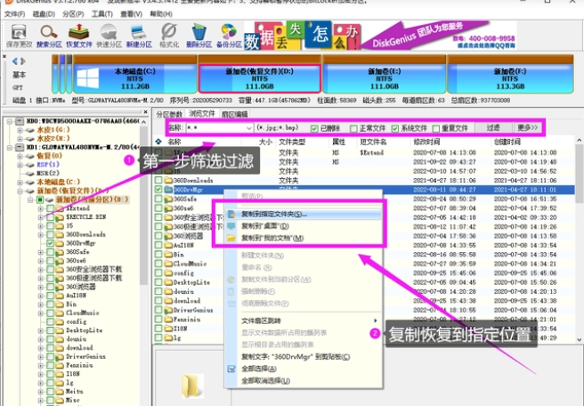Viewport: 584px width, 406px height.
Task: Click the 删除分区 (Delete Partition) toolbar icon
Action: 199,34
